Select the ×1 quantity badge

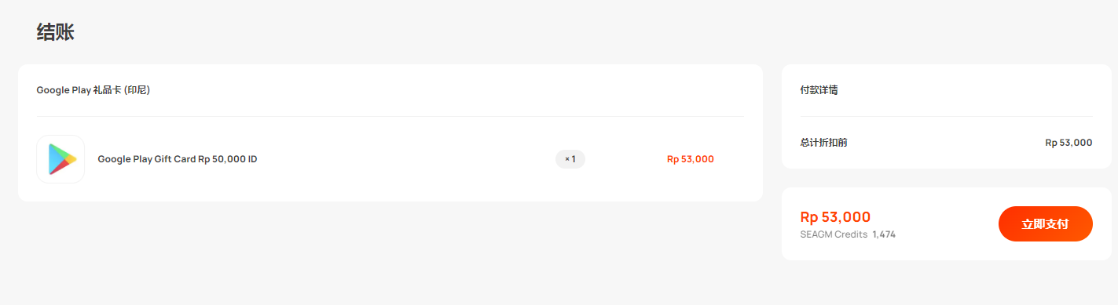click(570, 159)
